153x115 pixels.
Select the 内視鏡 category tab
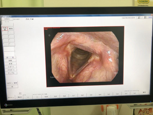(x=5, y=29)
